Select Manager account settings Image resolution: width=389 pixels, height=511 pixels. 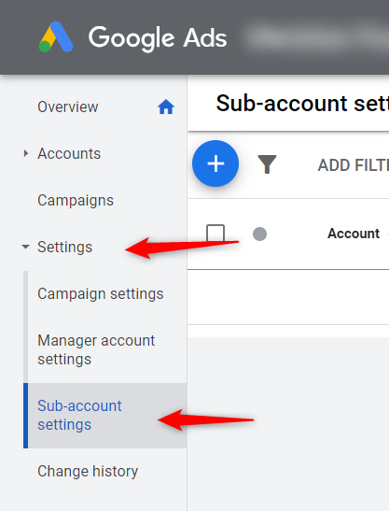(96, 350)
